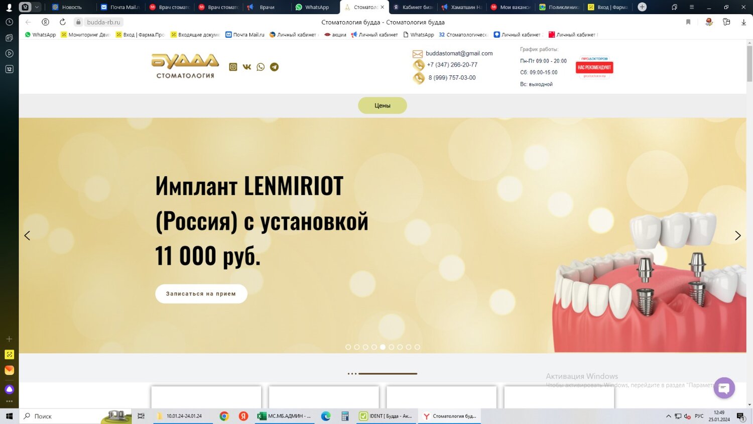
Task: Reload the page with the refresh icon
Action: tap(62, 22)
